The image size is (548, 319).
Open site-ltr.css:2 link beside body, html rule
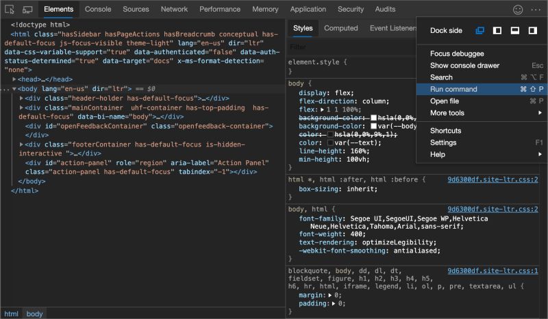(493, 209)
